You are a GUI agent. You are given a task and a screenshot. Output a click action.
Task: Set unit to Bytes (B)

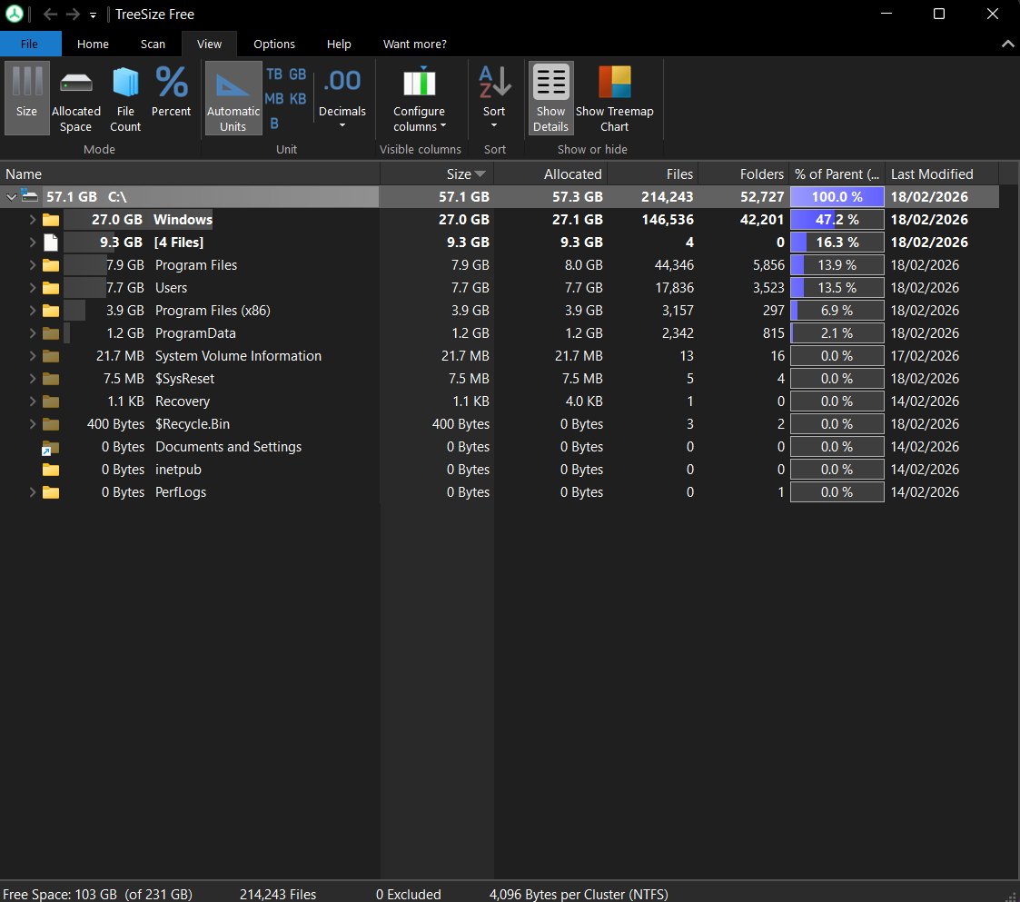coord(274,123)
